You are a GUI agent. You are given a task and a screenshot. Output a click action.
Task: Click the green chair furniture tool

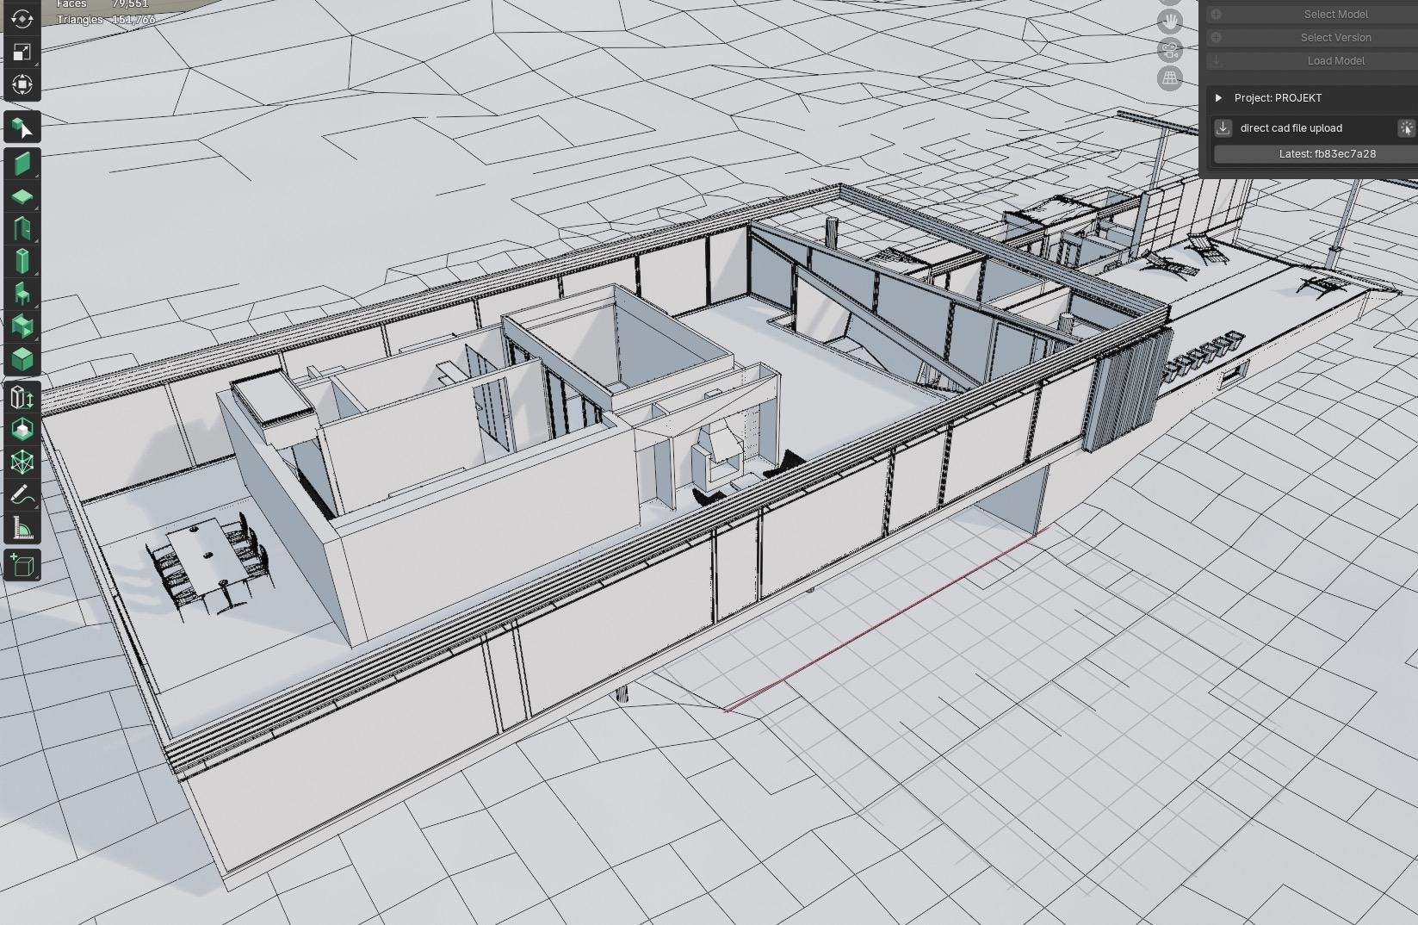click(x=22, y=294)
